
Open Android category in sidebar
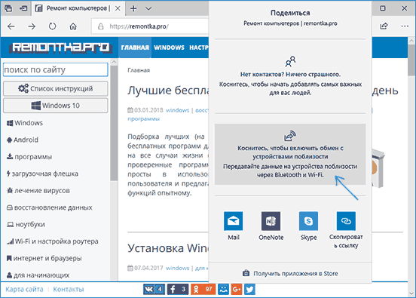[x=23, y=140]
